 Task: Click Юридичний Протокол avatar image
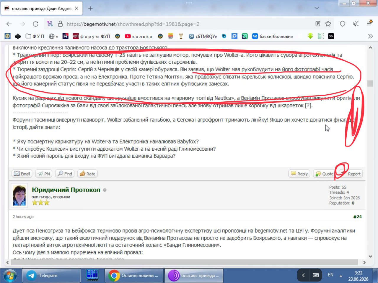19,196
